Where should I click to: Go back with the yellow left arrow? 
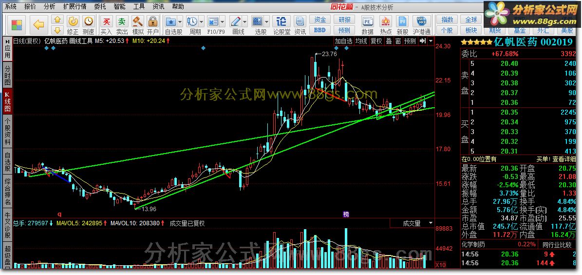tap(38, 25)
